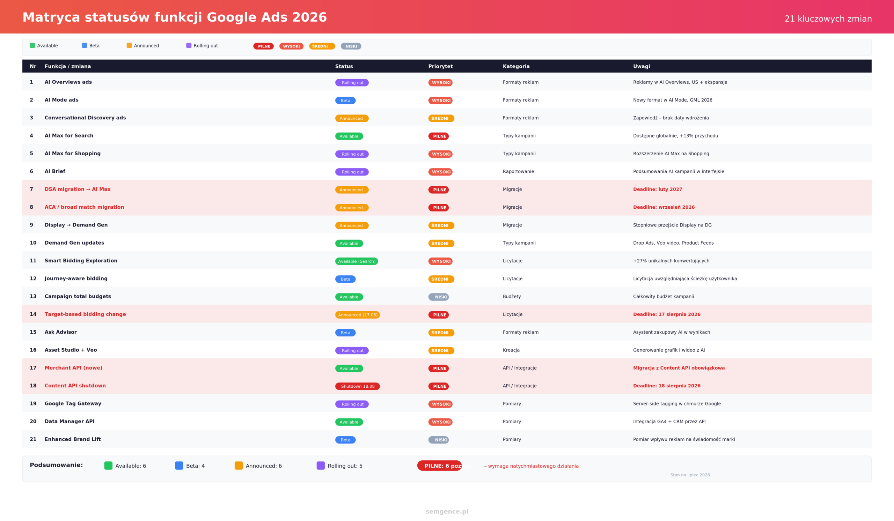Click 'Enhanced Brand Lift' name
The width and height of the screenshot is (894, 521).
73,439
